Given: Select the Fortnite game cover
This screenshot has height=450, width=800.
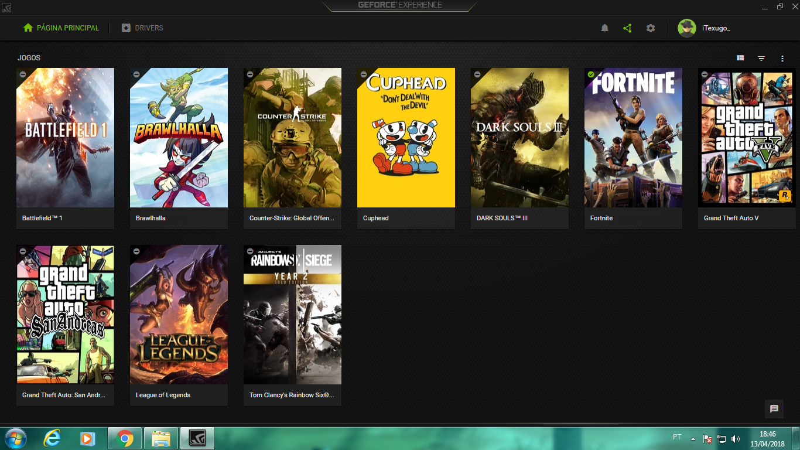Looking at the screenshot, I should point(633,138).
